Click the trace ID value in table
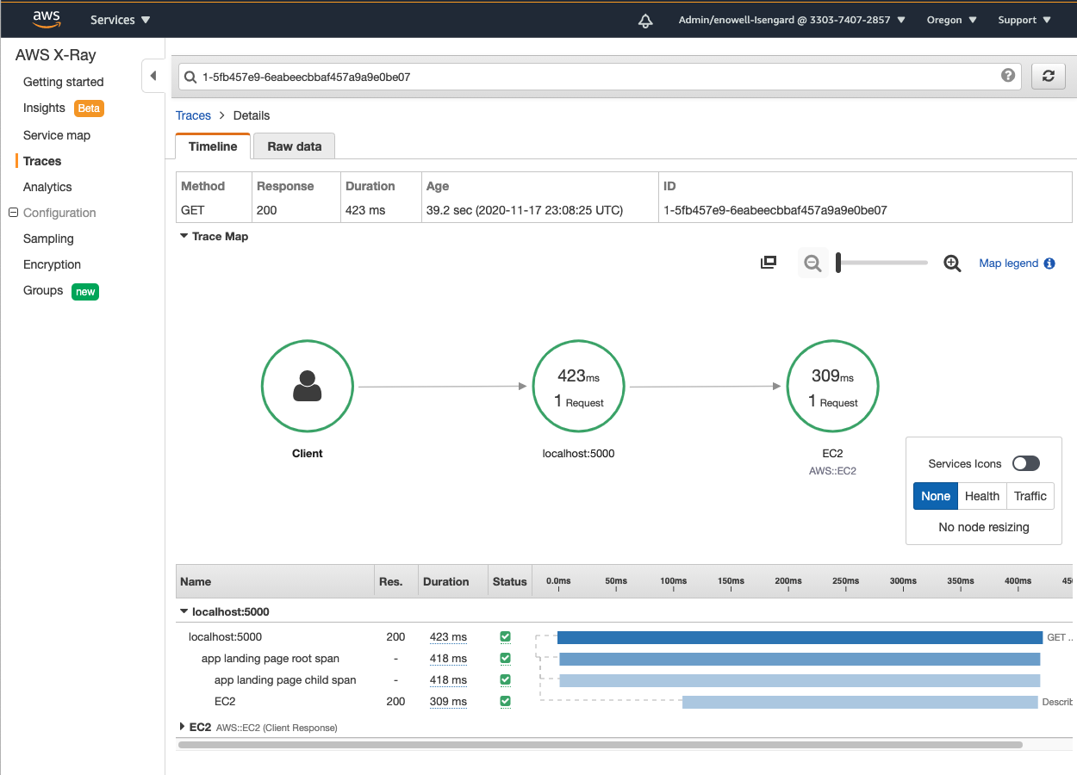 click(x=775, y=210)
